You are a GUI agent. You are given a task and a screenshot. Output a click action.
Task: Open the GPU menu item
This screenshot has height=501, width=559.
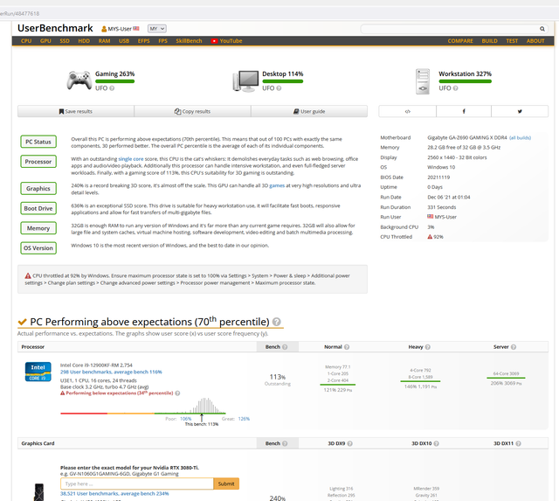[45, 41]
